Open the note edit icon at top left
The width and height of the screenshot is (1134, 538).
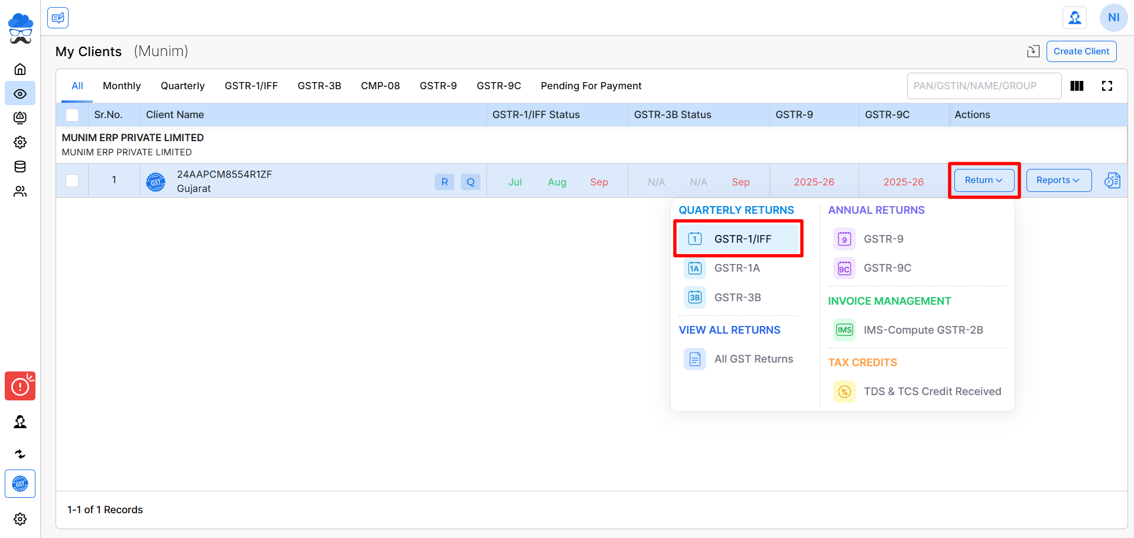58,18
